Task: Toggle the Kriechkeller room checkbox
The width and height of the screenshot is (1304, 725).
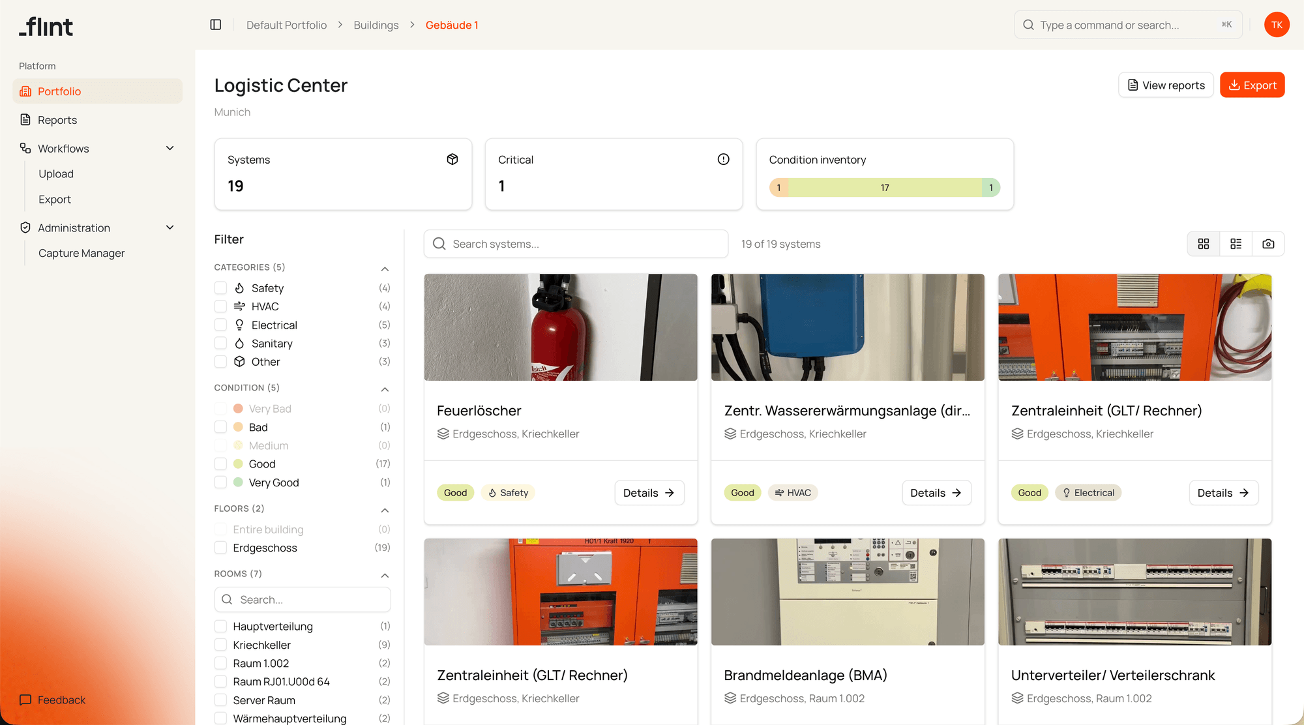Action: [x=220, y=645]
